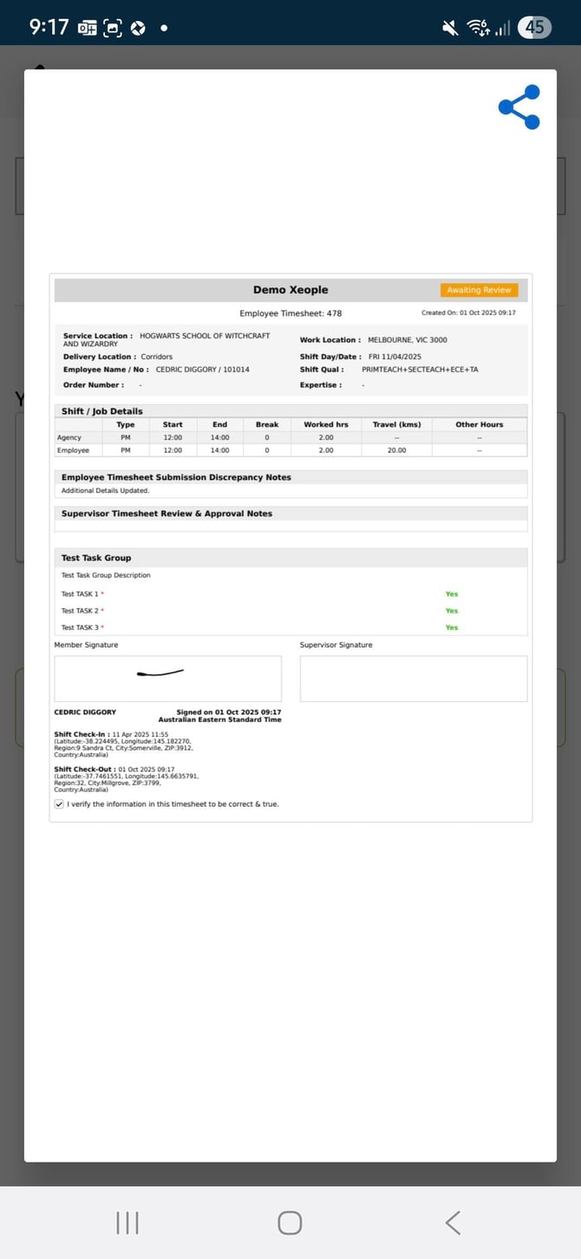The height and width of the screenshot is (1259, 581).
Task: Select the Yes value for Test TASK 1
Action: [451, 594]
